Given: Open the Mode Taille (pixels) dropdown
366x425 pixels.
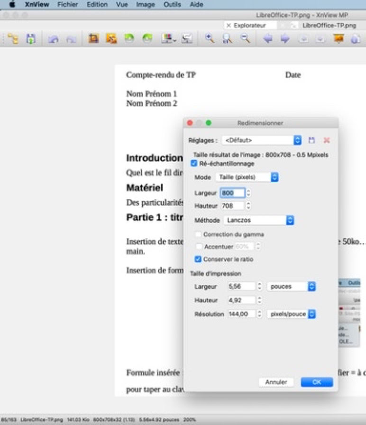Looking at the screenshot, I should 247,177.
